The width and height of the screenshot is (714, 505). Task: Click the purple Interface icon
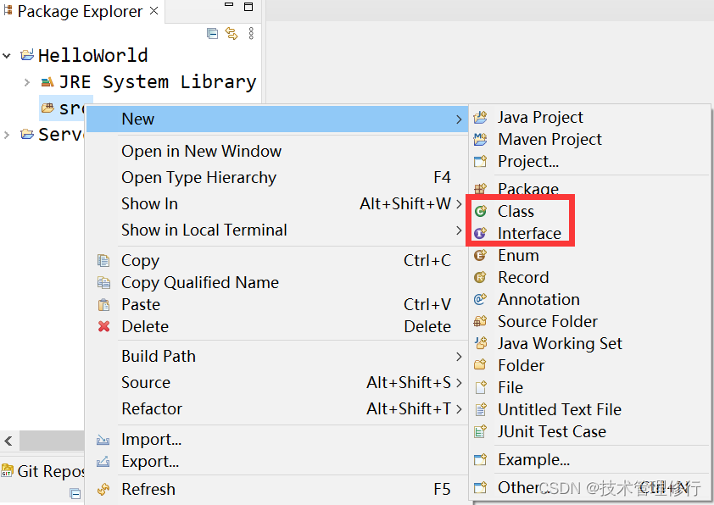click(x=481, y=233)
